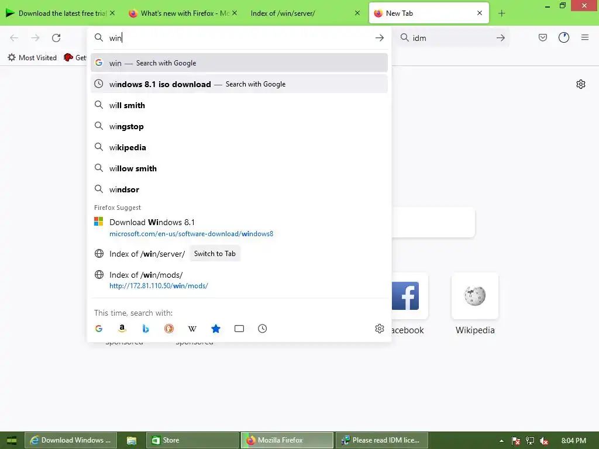Reload the current page
599x449 pixels.
click(x=56, y=38)
